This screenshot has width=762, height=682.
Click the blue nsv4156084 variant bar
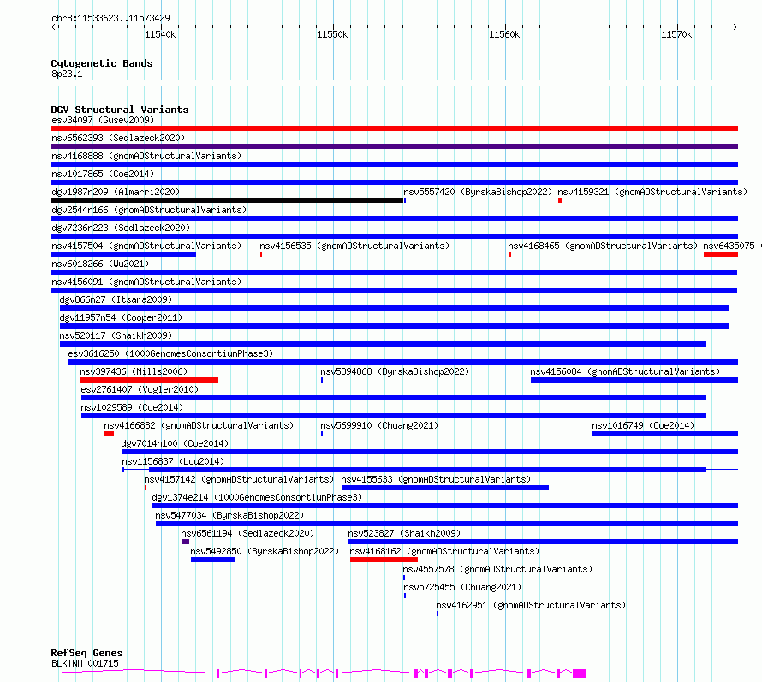pyautogui.click(x=634, y=380)
